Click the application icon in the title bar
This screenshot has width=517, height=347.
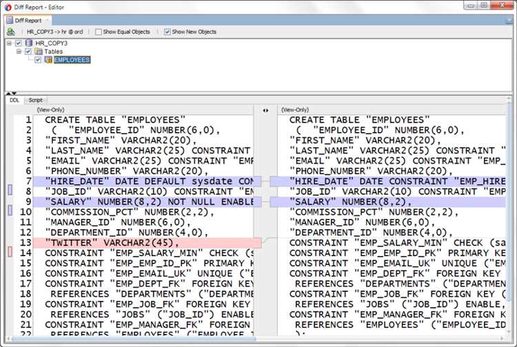point(8,7)
